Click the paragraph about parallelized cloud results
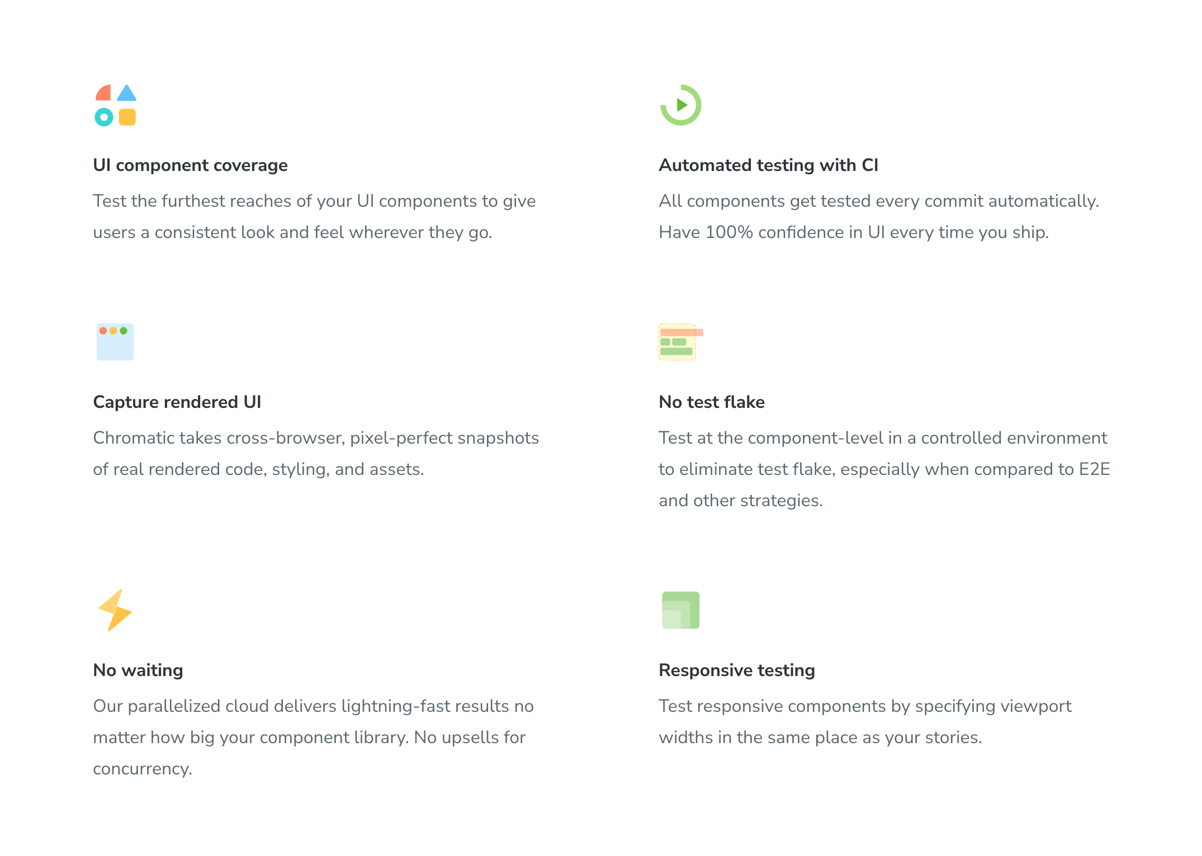 click(313, 738)
